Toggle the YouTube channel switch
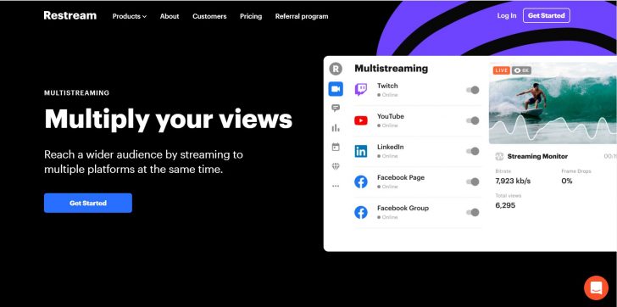617x307 pixels. (473, 120)
